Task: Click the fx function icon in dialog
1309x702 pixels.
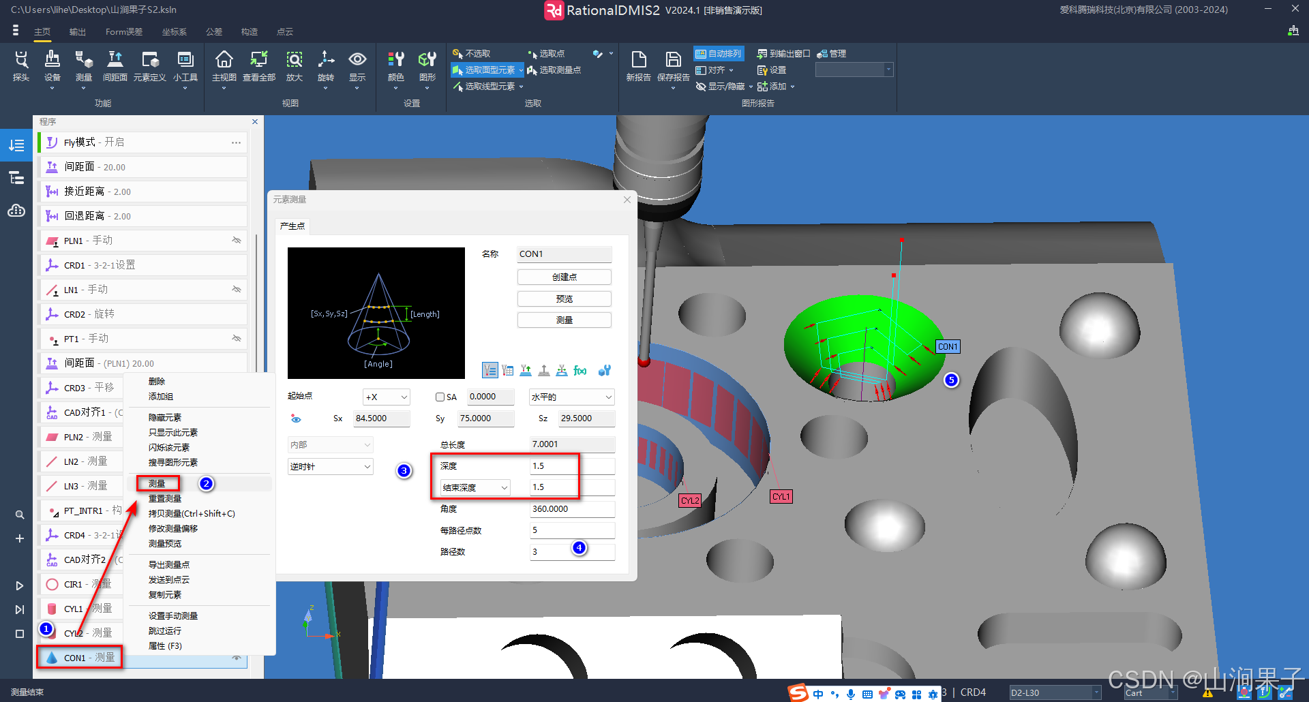Action: click(x=580, y=370)
